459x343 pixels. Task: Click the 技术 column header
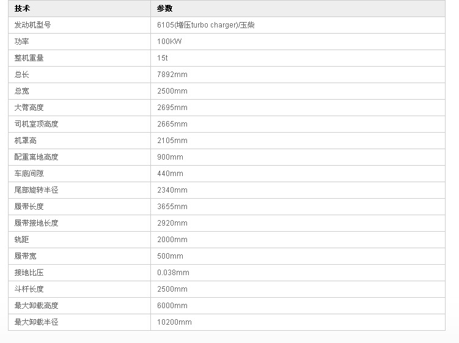tap(22, 9)
